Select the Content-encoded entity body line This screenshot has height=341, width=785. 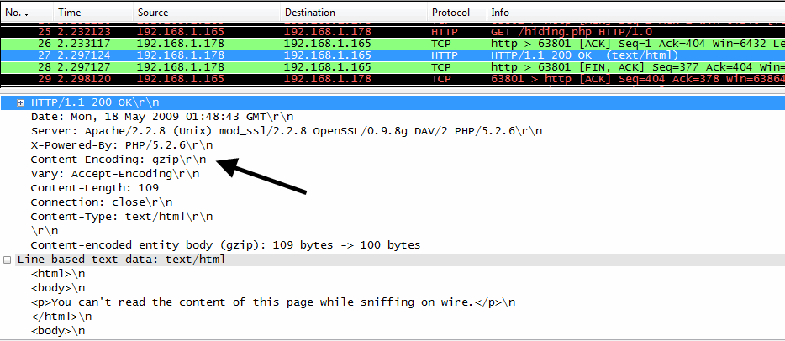(x=225, y=245)
